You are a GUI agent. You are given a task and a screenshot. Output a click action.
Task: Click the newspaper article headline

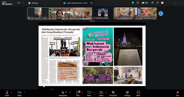click(61, 31)
